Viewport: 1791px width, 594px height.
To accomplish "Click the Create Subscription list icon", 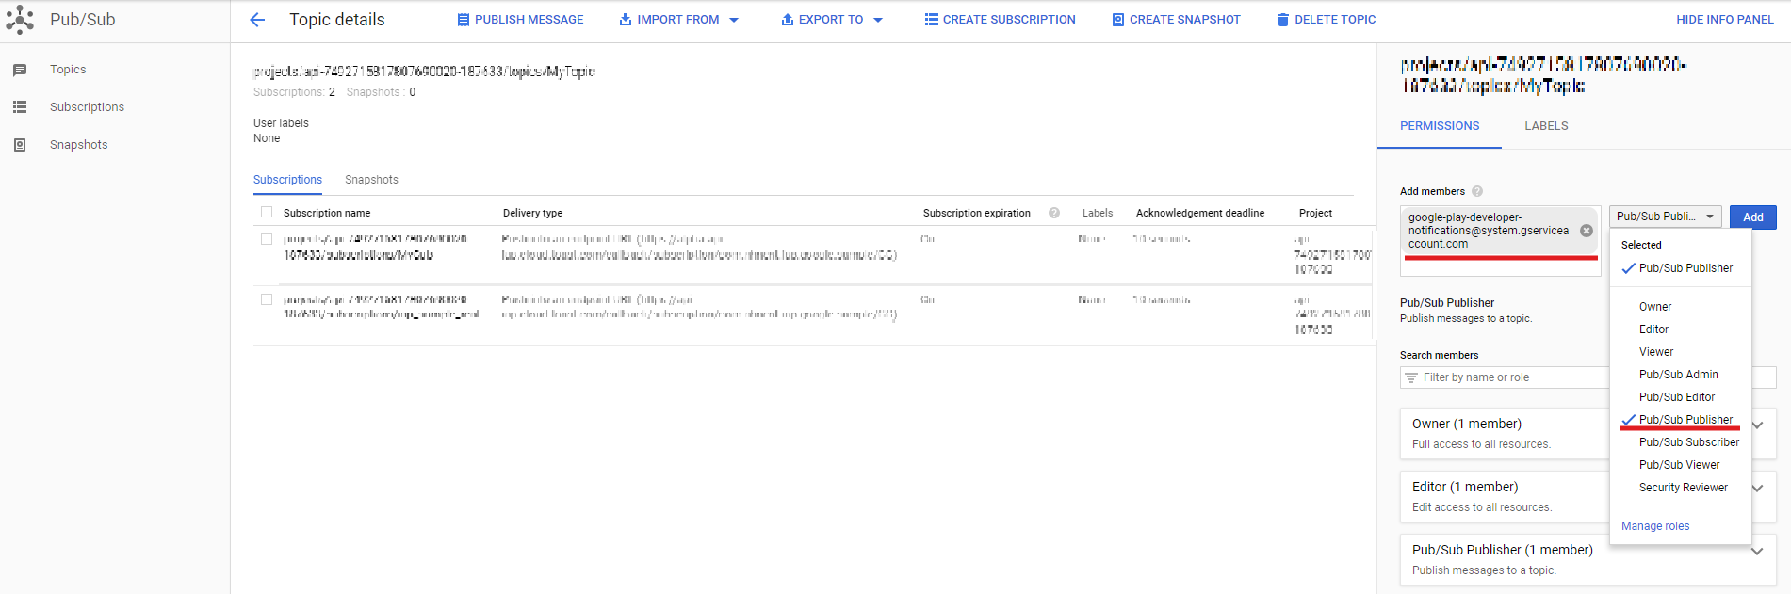I will pyautogui.click(x=931, y=20).
